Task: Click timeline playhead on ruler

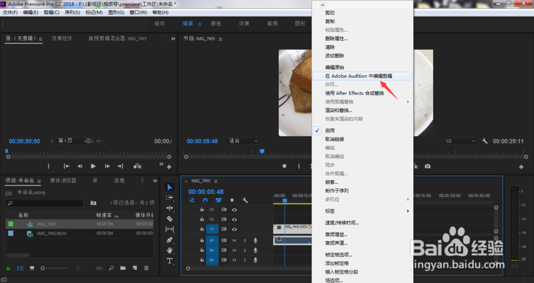Action: pos(285,201)
